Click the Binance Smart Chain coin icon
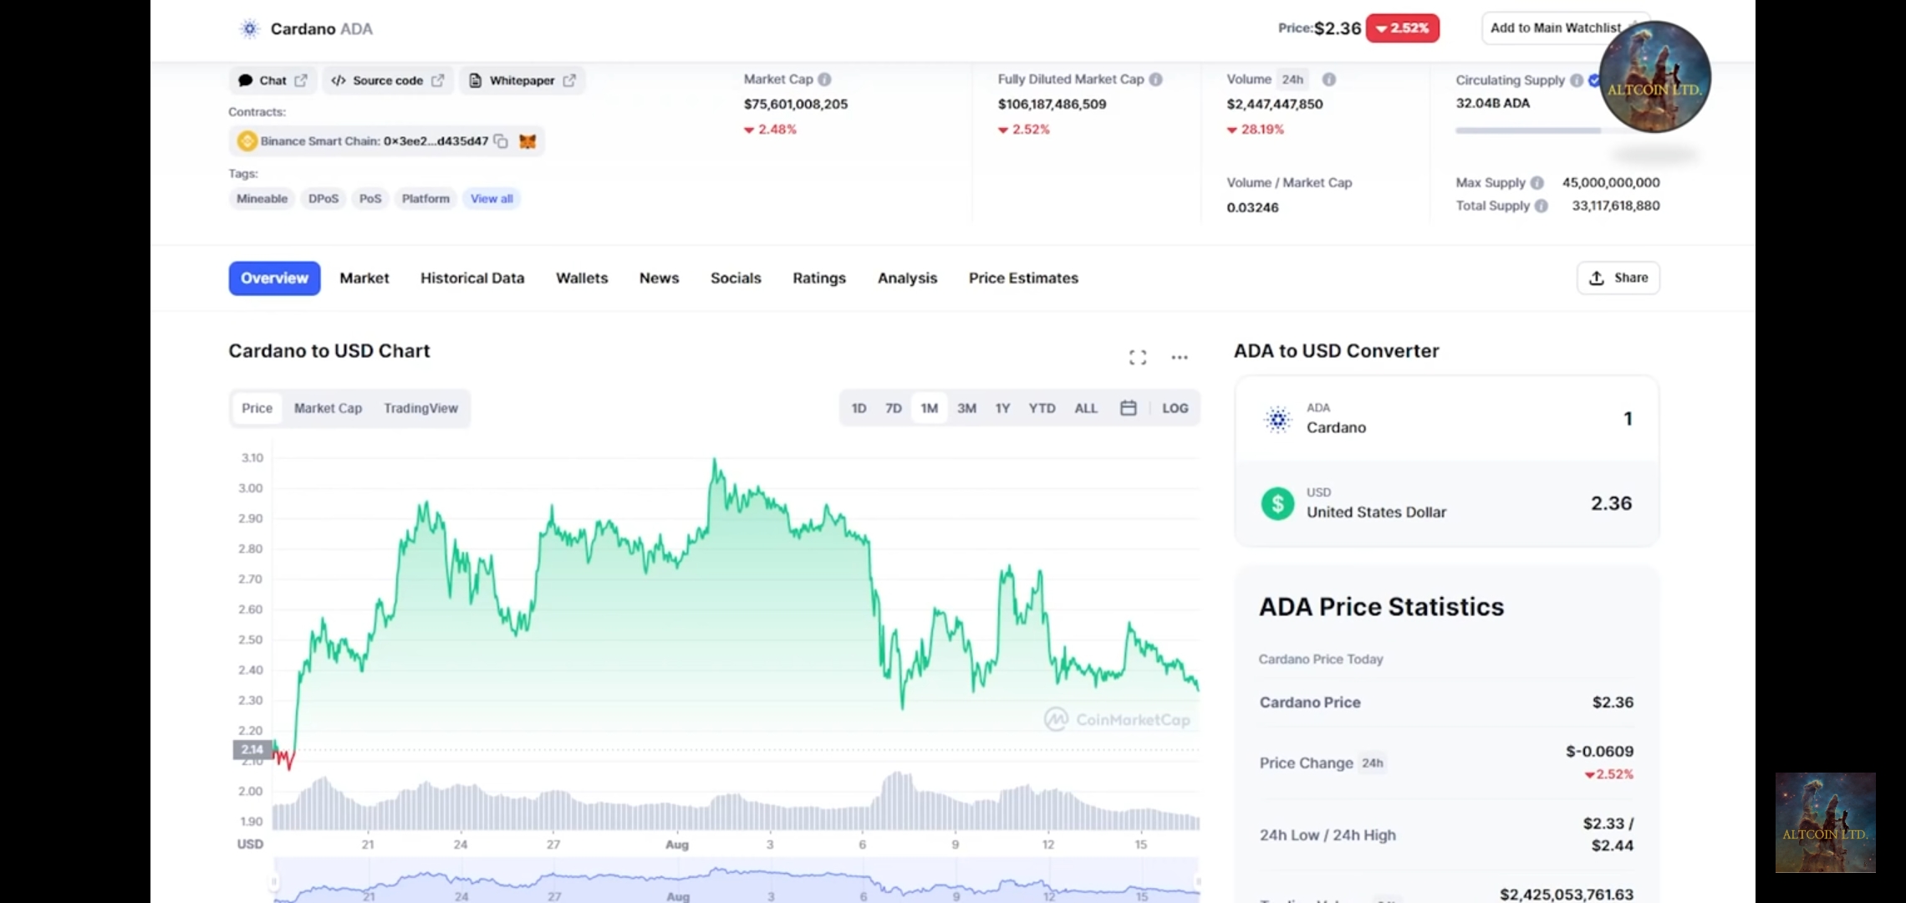Image resolution: width=1906 pixels, height=903 pixels. (x=247, y=141)
